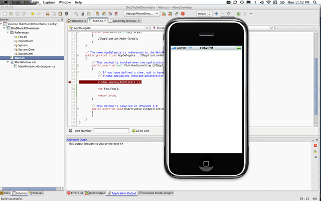The width and height of the screenshot is (321, 201).
Task: Open Find with magnifier toolbar icon
Action: click(76, 14)
